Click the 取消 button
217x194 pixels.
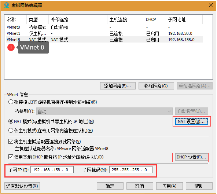pyautogui.click(x=140, y=186)
